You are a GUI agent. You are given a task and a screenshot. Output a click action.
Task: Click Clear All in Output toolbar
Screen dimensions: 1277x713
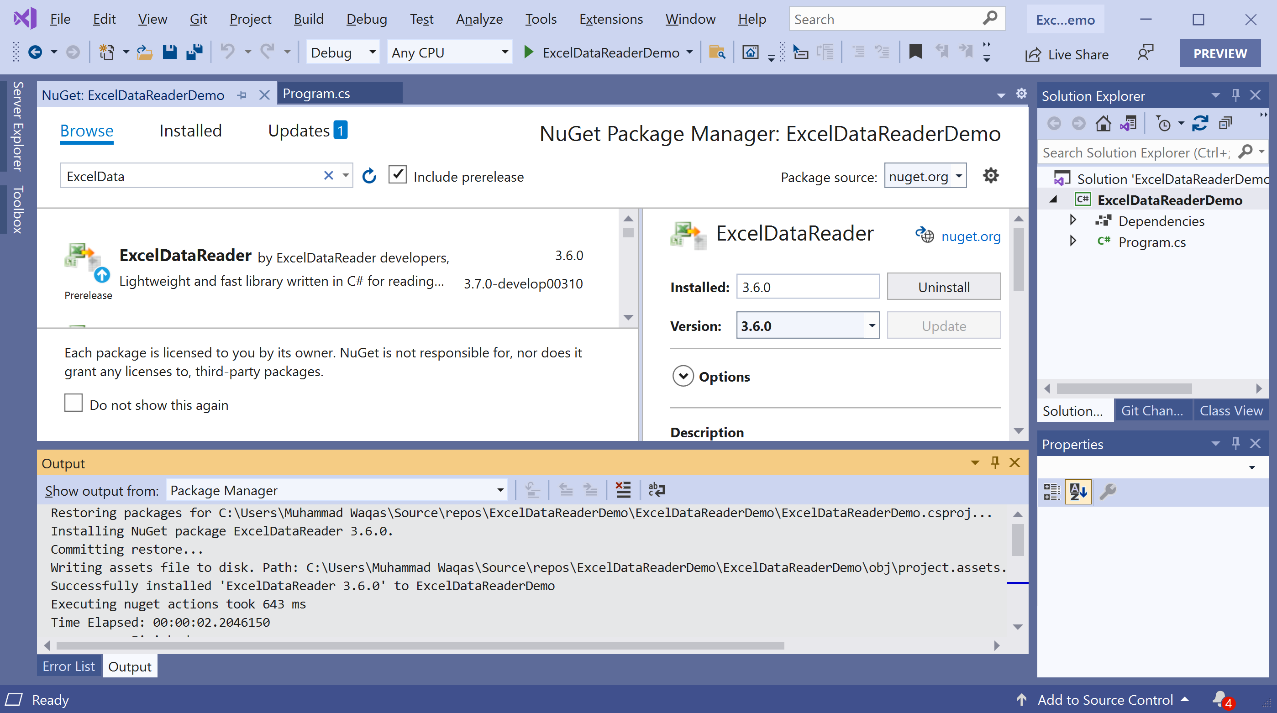point(623,489)
